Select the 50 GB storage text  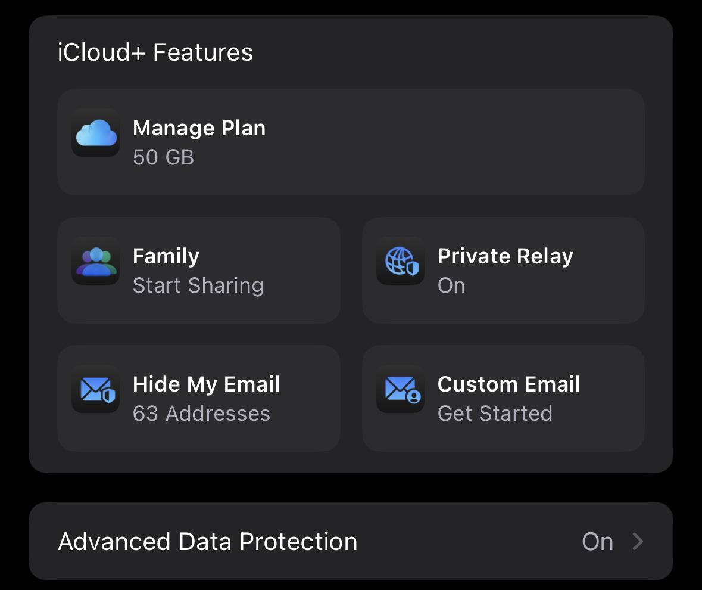click(163, 157)
